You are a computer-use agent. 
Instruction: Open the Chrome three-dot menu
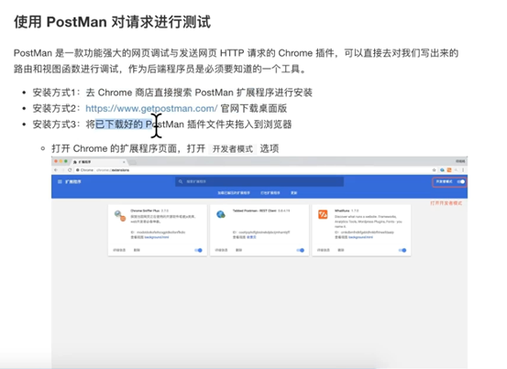click(463, 169)
